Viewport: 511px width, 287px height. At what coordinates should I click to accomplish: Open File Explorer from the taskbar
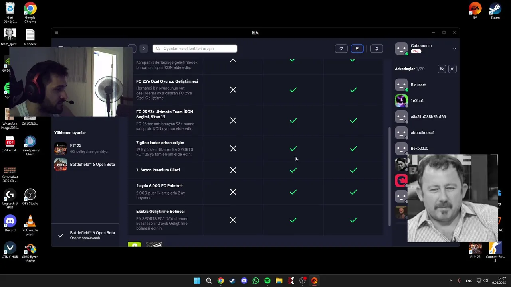[279, 281]
